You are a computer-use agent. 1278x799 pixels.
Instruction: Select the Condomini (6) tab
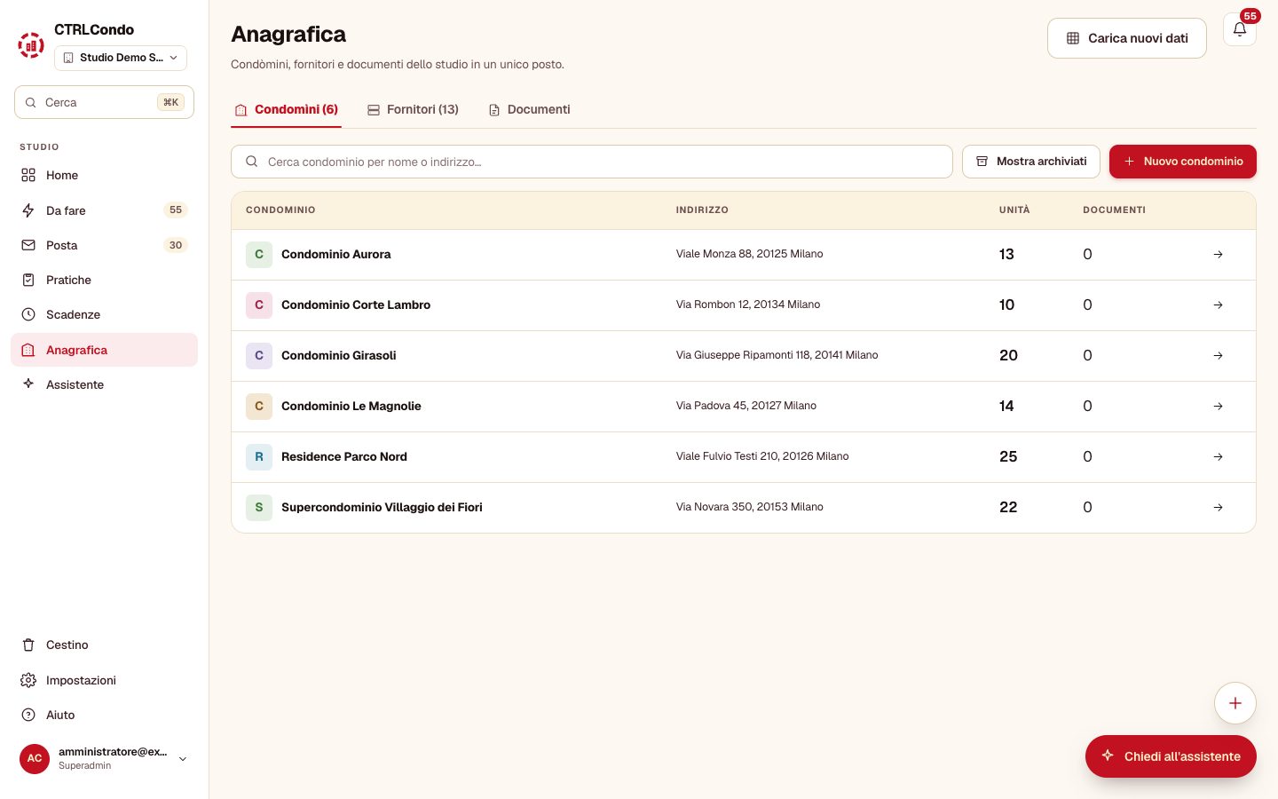click(x=286, y=109)
